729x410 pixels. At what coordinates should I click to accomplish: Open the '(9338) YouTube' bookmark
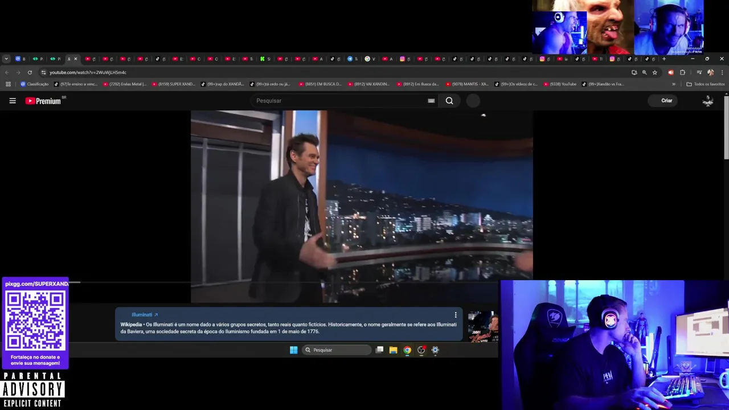pyautogui.click(x=560, y=84)
